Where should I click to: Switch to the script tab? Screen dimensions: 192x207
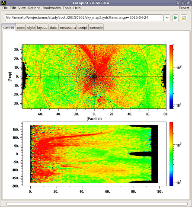click(x=83, y=28)
